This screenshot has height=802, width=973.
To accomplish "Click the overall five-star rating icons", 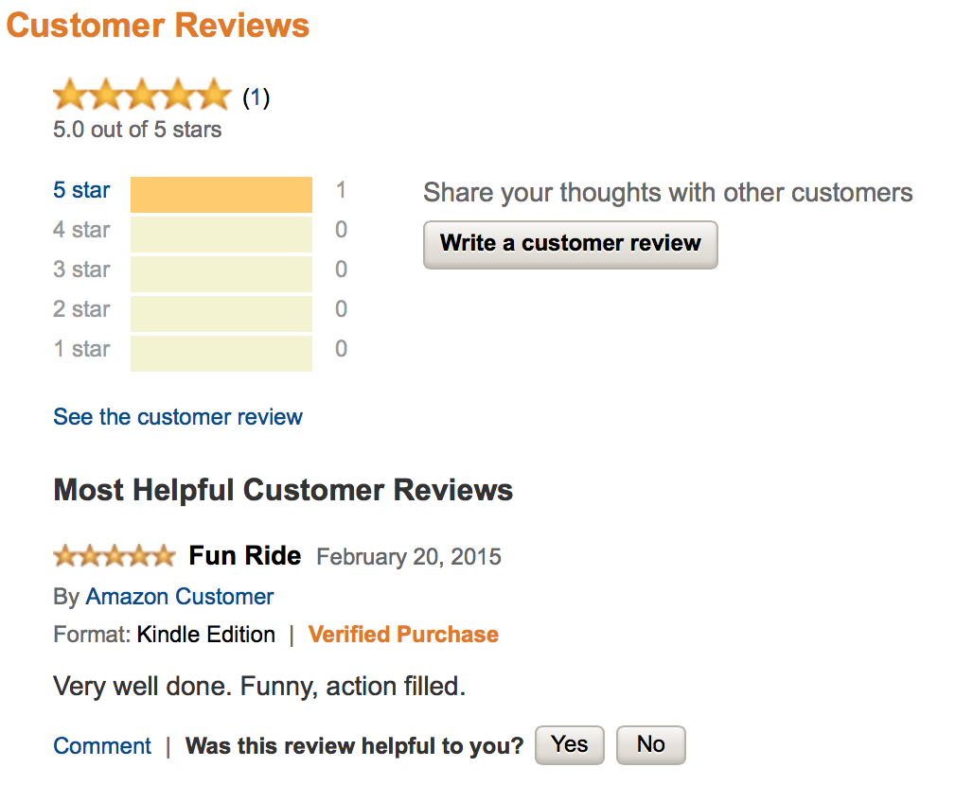I will pos(142,95).
